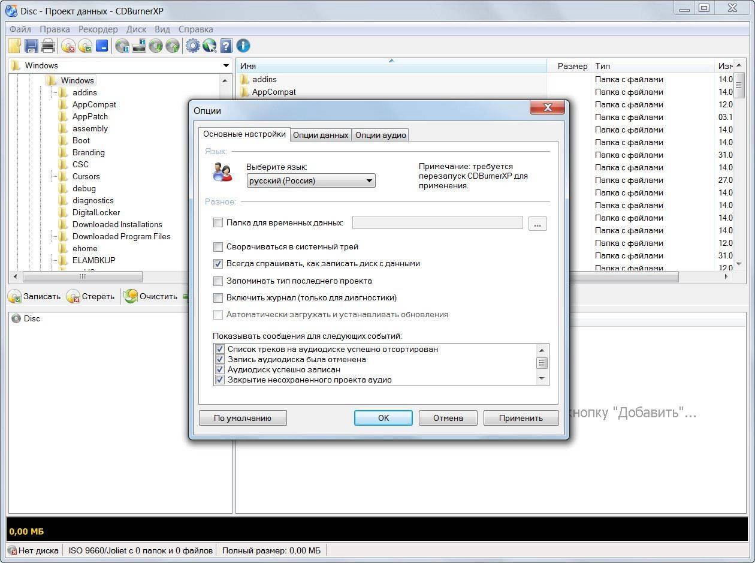Click the globe with cursor toolbar icon

pyautogui.click(x=209, y=46)
